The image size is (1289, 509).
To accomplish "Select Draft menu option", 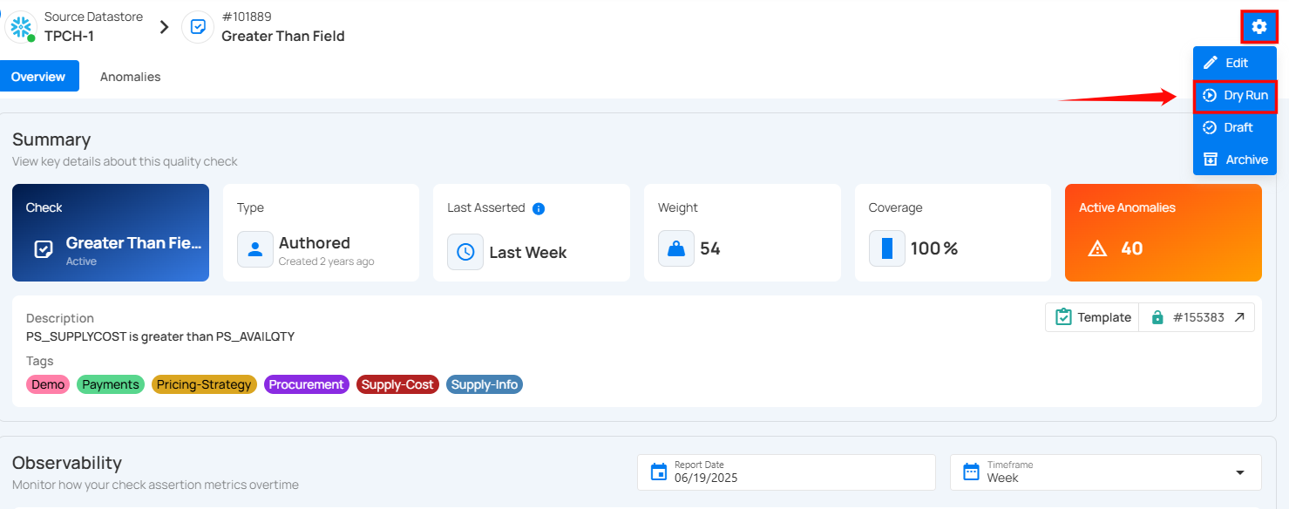I will (x=1234, y=127).
